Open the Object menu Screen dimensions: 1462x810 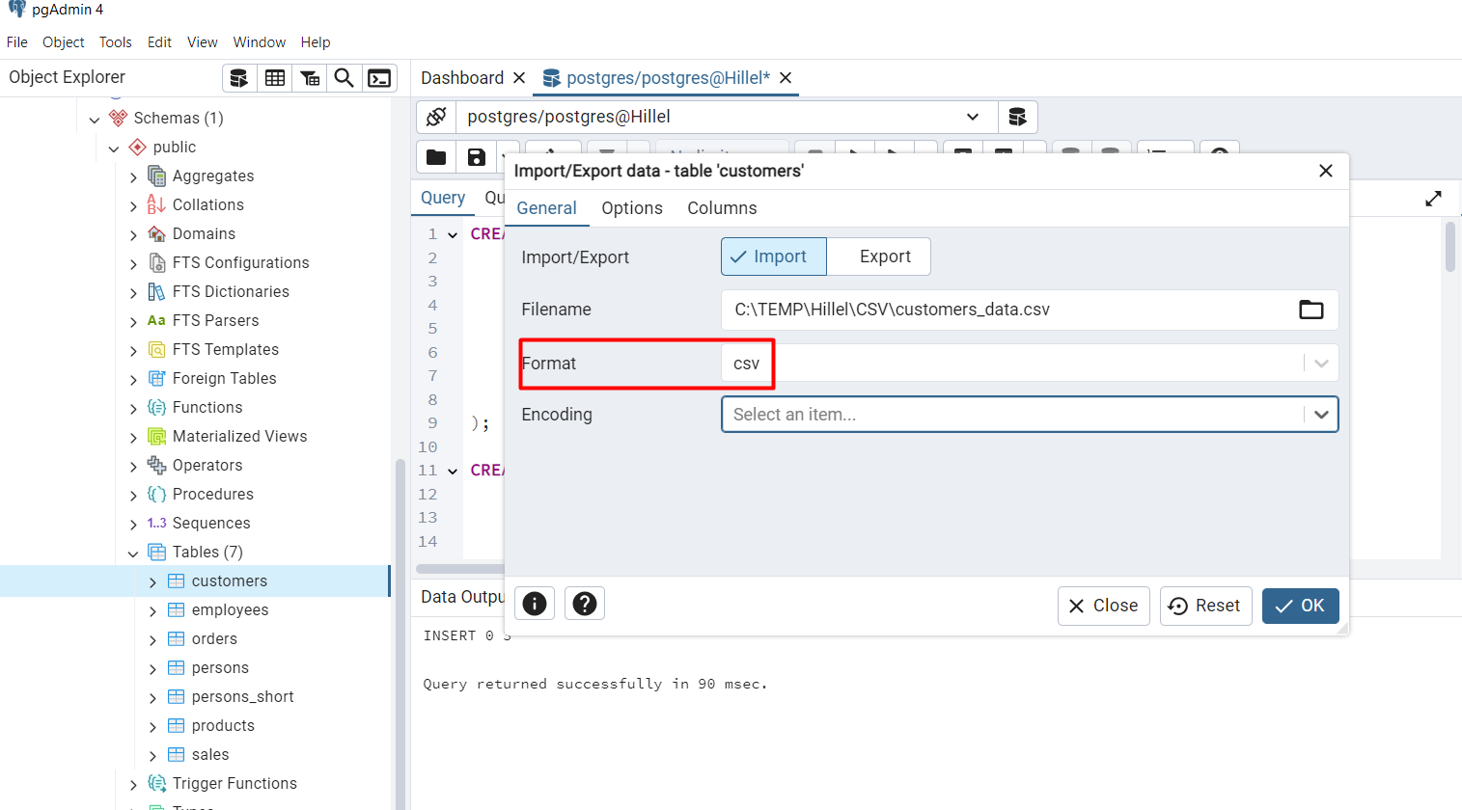(x=64, y=42)
